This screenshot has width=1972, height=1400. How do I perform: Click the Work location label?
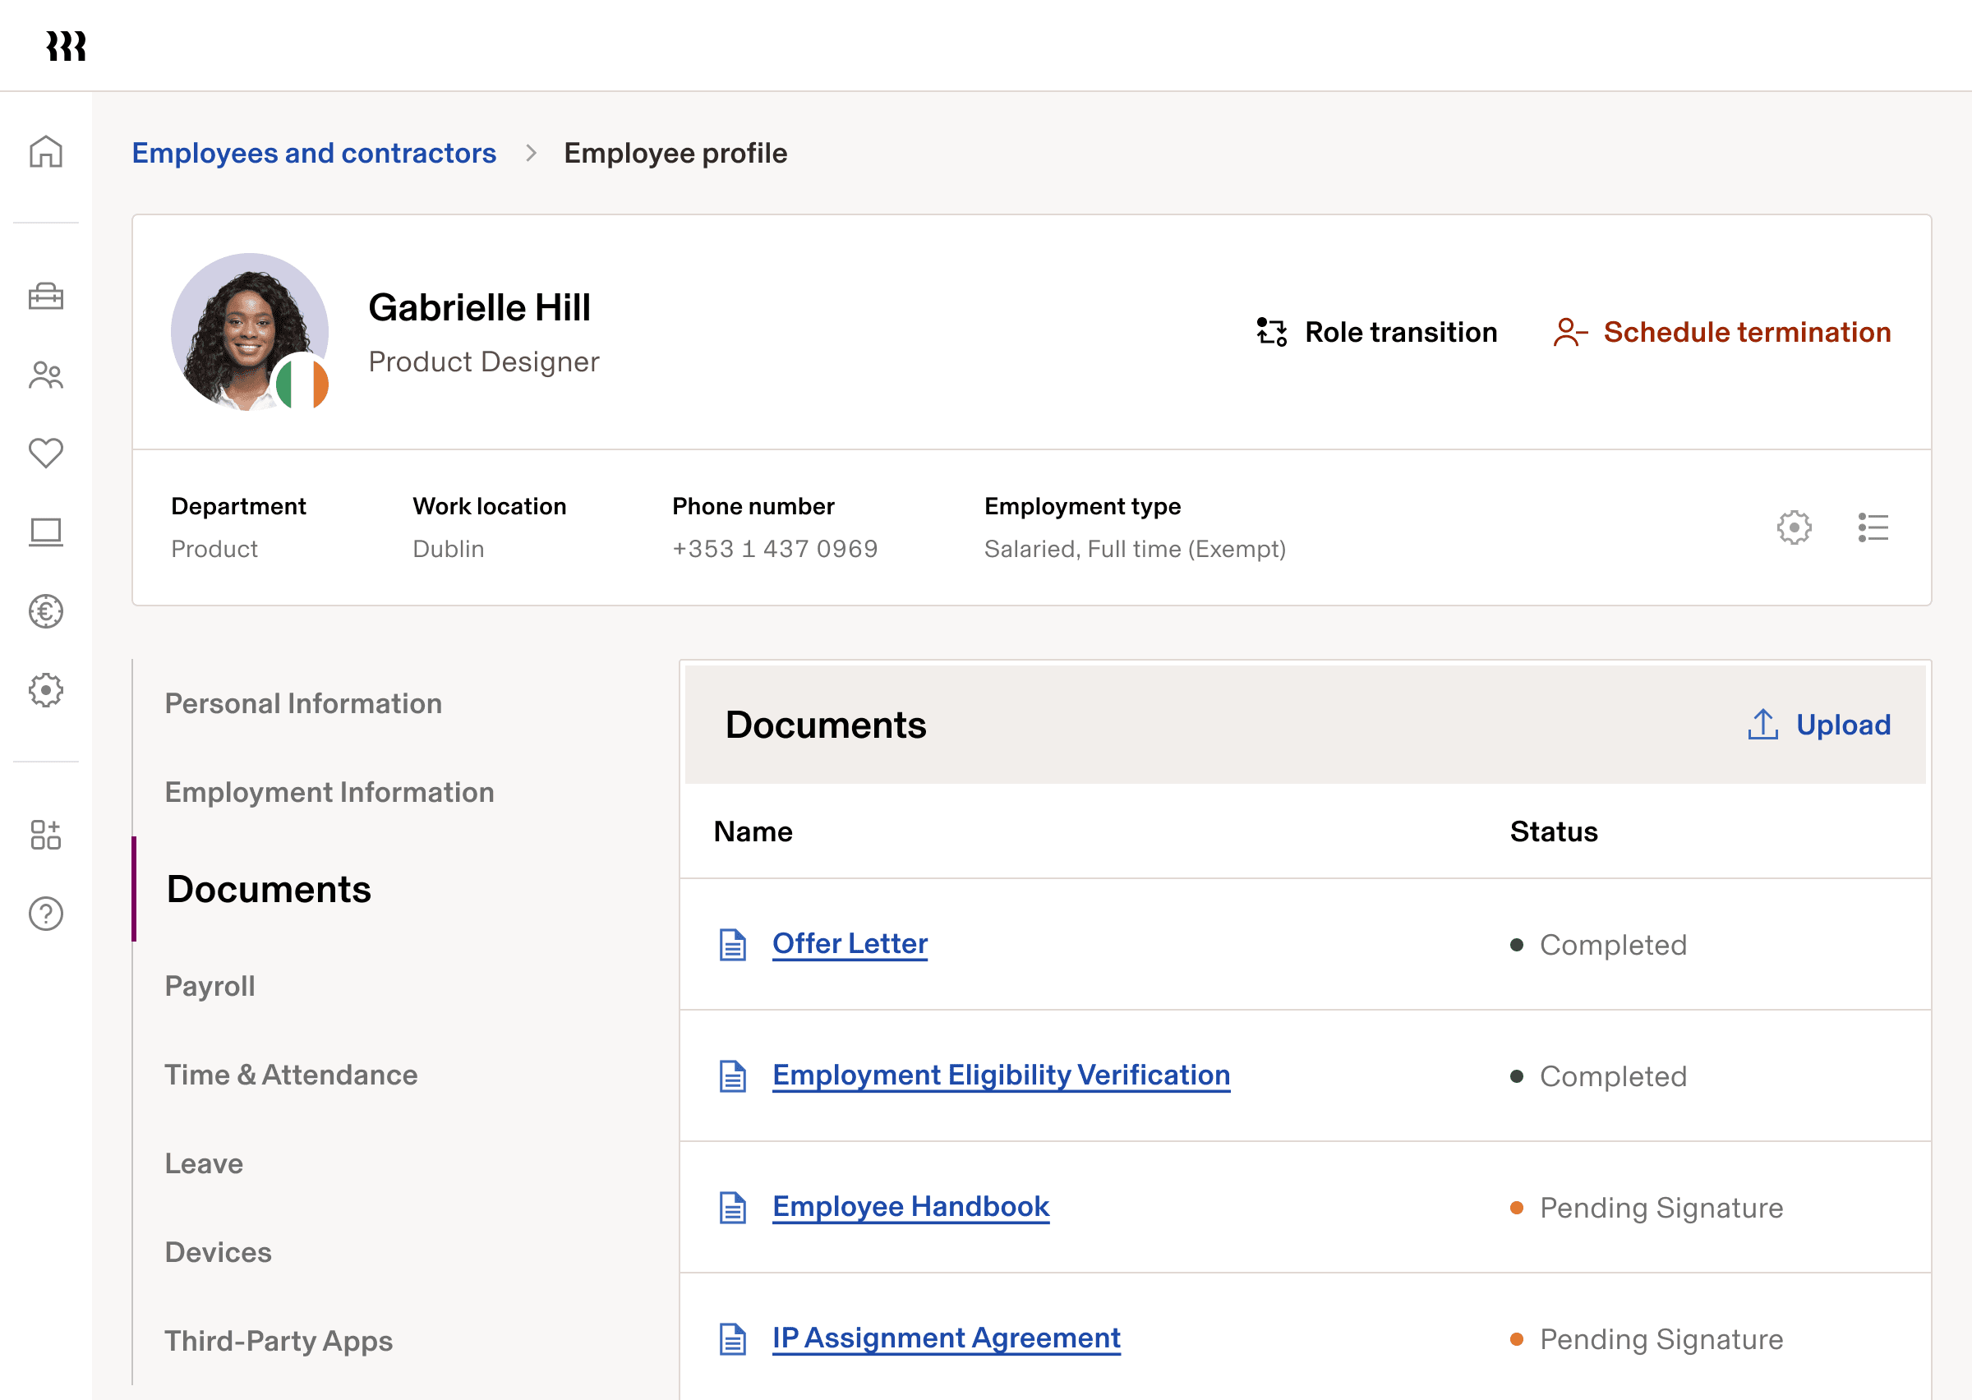(x=489, y=506)
